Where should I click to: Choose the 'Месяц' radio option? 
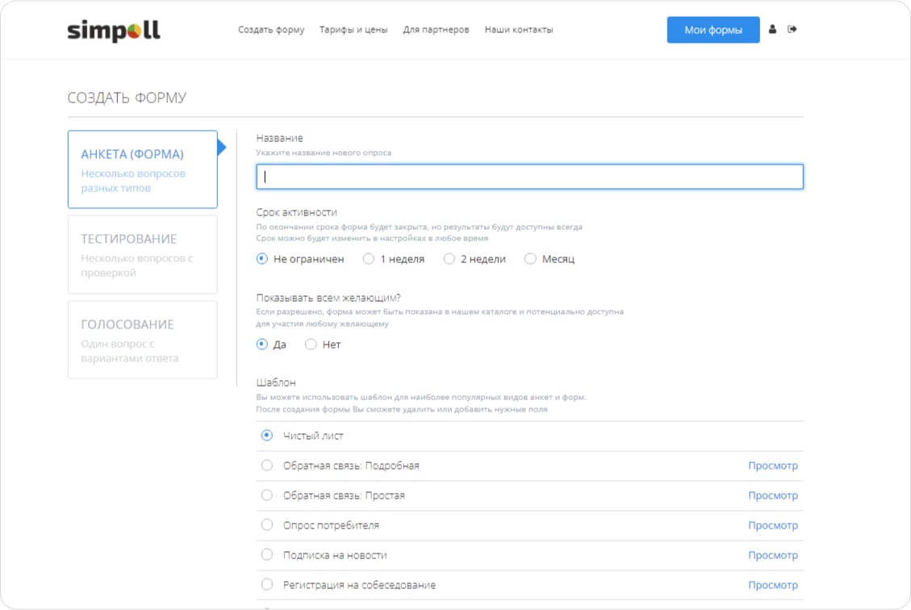click(530, 259)
